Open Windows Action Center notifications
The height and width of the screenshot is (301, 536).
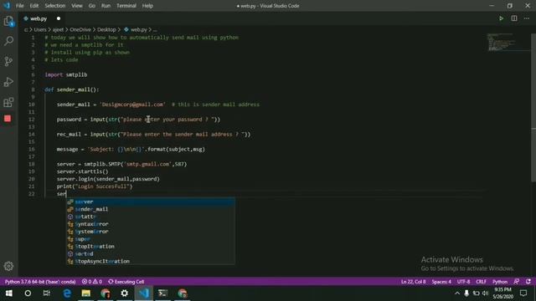click(x=523, y=293)
